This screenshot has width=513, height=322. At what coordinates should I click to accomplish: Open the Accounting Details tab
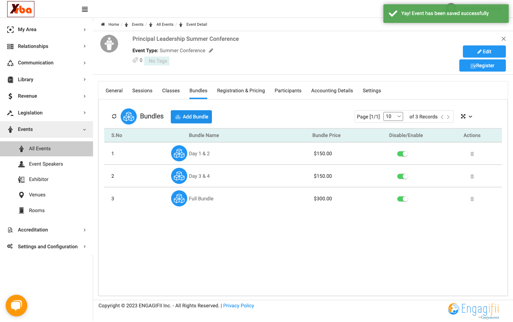click(x=332, y=91)
